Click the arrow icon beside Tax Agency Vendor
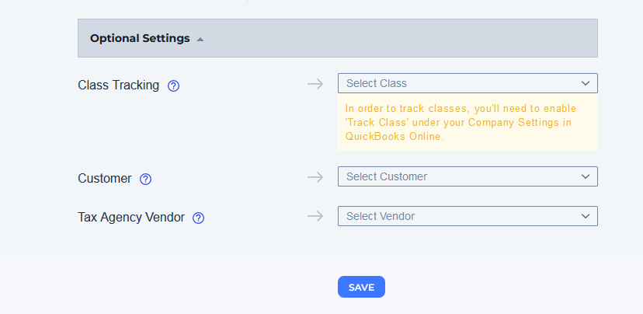The height and width of the screenshot is (314, 643). [x=315, y=216]
